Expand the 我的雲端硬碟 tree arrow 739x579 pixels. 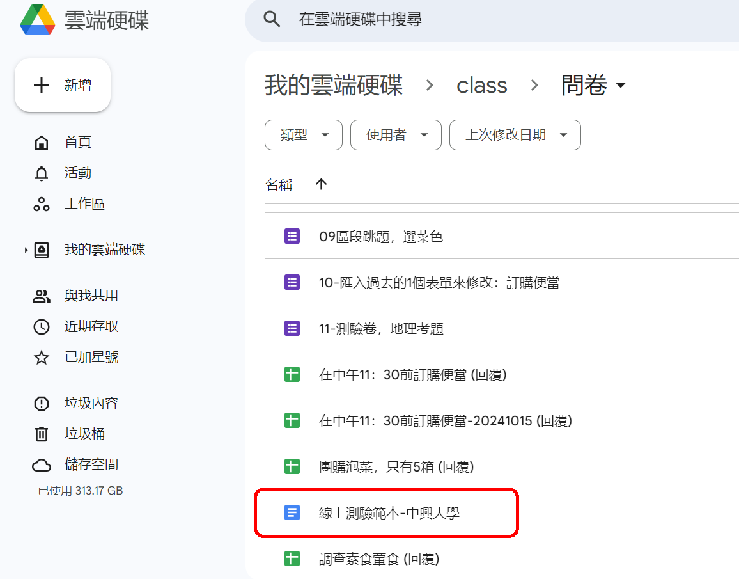[26, 250]
